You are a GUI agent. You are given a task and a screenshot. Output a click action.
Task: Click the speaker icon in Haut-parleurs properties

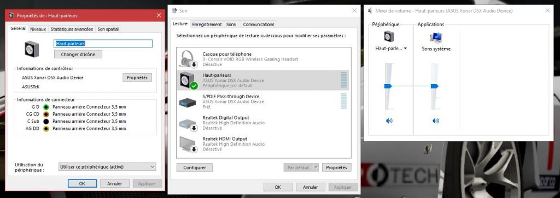[31, 49]
